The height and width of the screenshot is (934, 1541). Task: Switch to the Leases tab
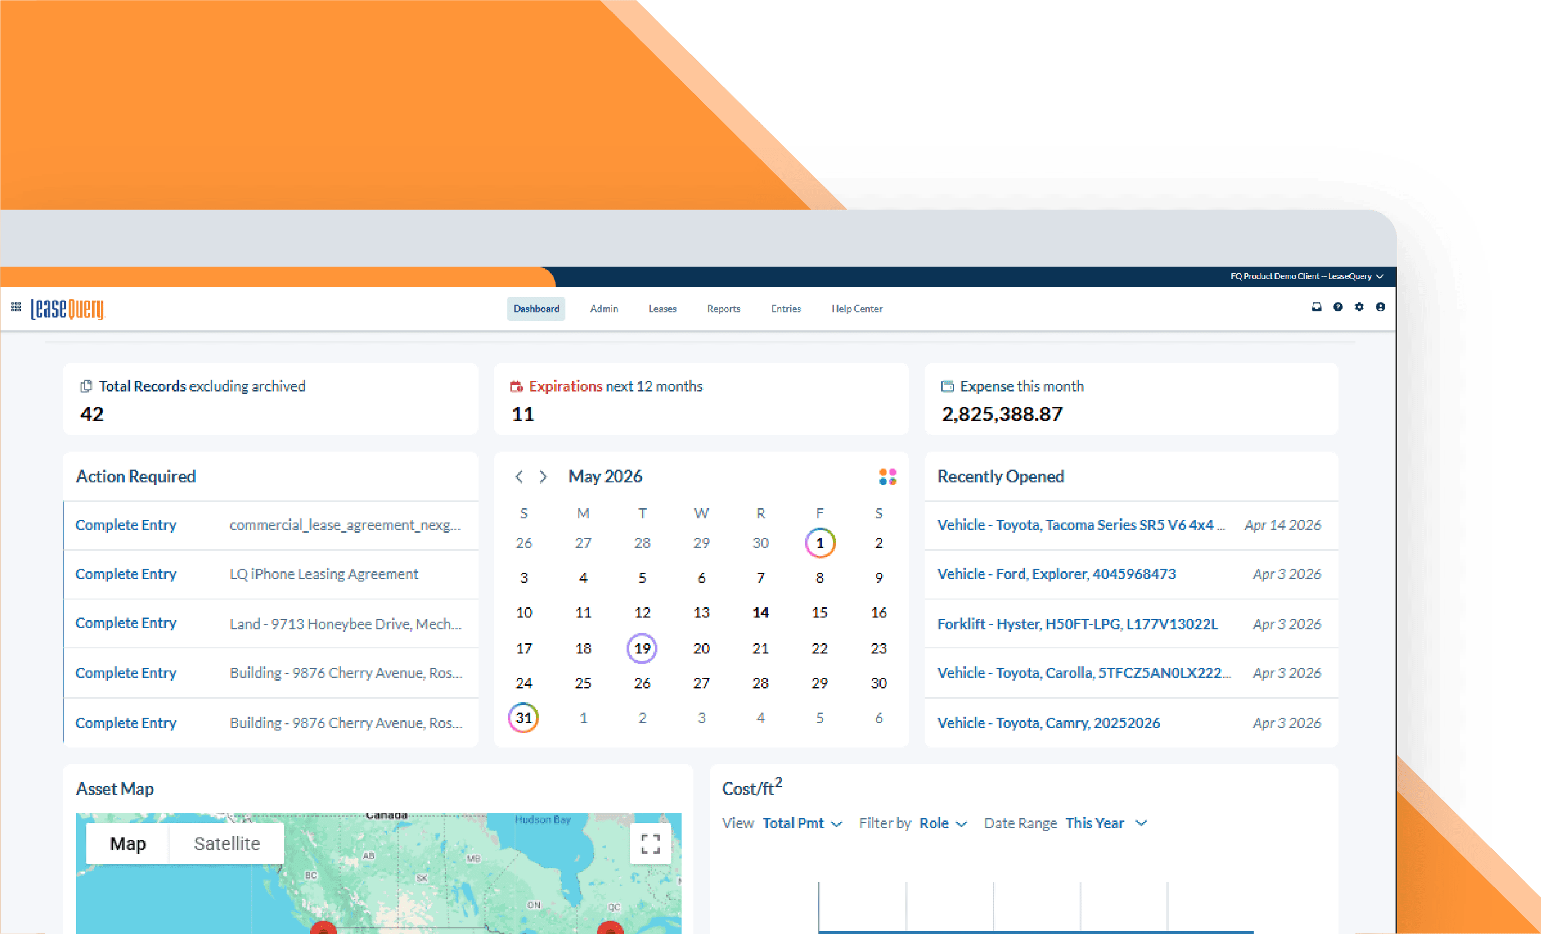pos(663,309)
